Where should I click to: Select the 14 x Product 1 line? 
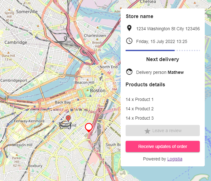coord(140,99)
